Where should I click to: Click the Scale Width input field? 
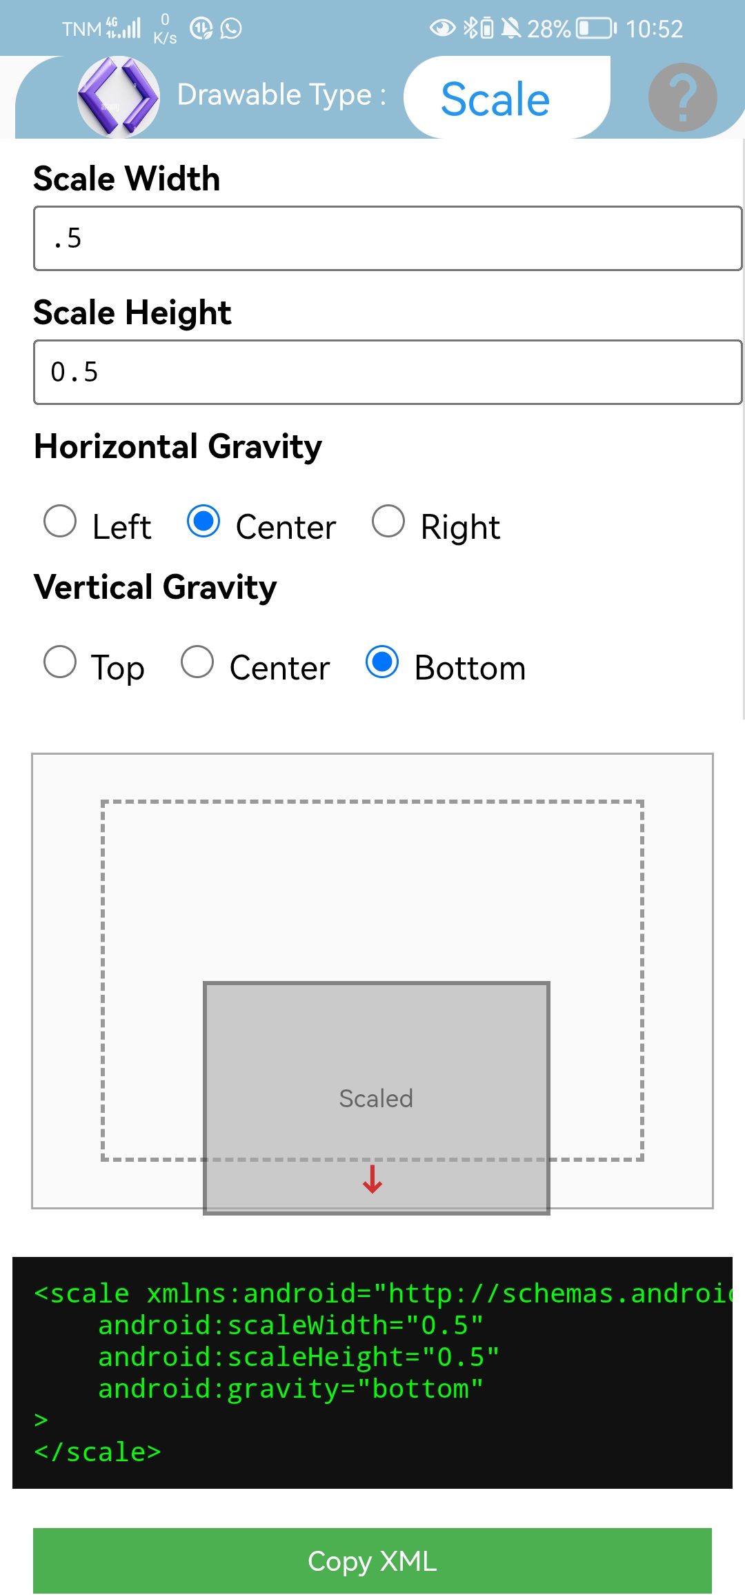372,238
